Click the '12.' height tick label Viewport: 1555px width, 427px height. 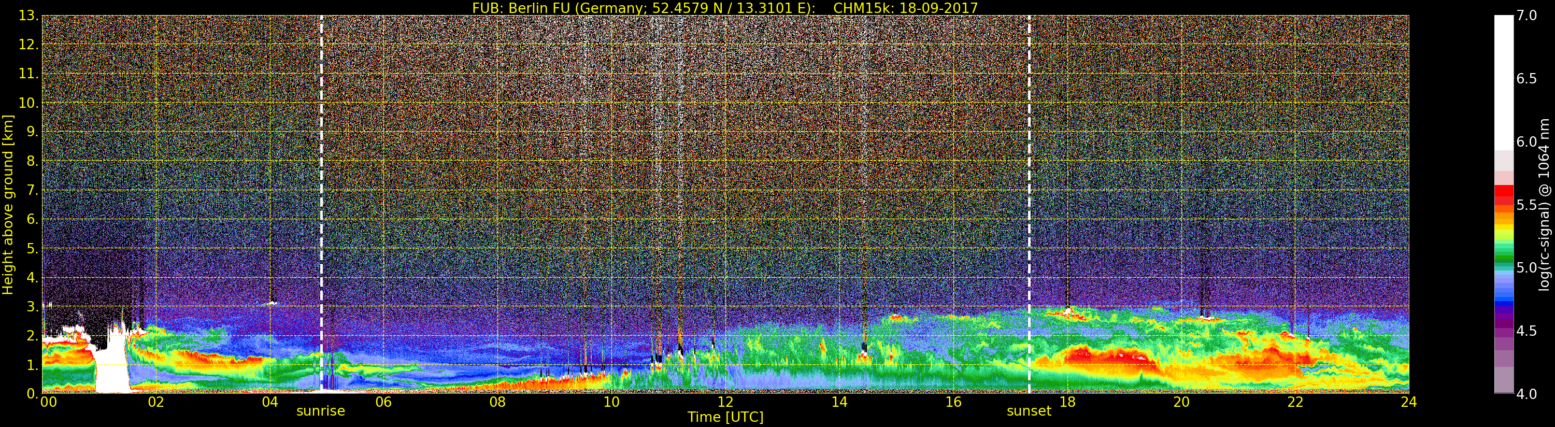point(28,45)
